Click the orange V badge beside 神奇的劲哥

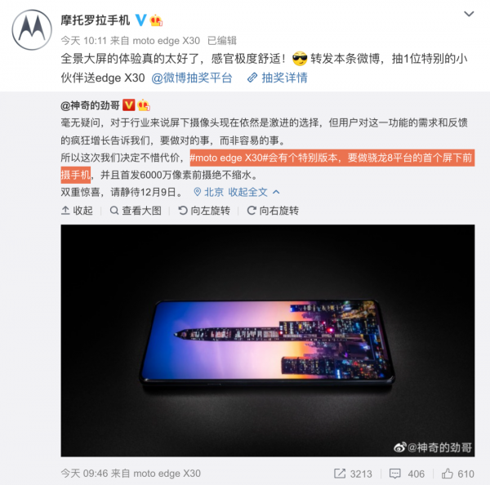[129, 105]
